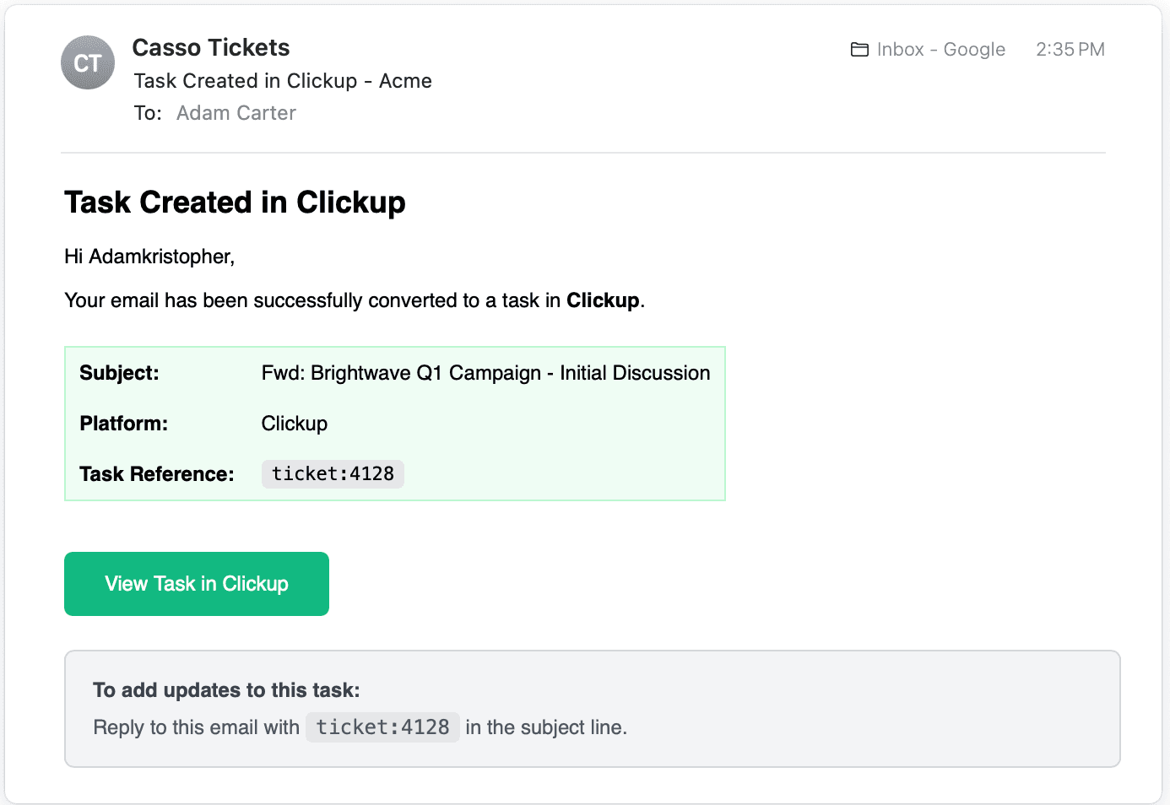Click Task Created in Clickup - Acme subtitle

[283, 80]
